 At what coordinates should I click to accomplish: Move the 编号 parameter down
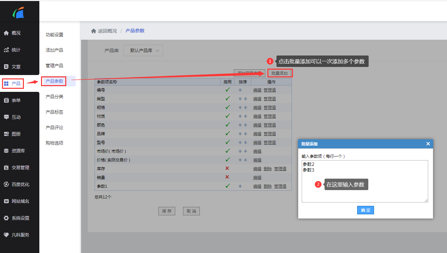pyautogui.click(x=240, y=90)
